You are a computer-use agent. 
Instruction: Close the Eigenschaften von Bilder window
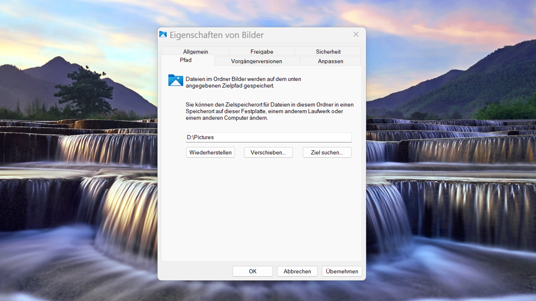tap(356, 34)
